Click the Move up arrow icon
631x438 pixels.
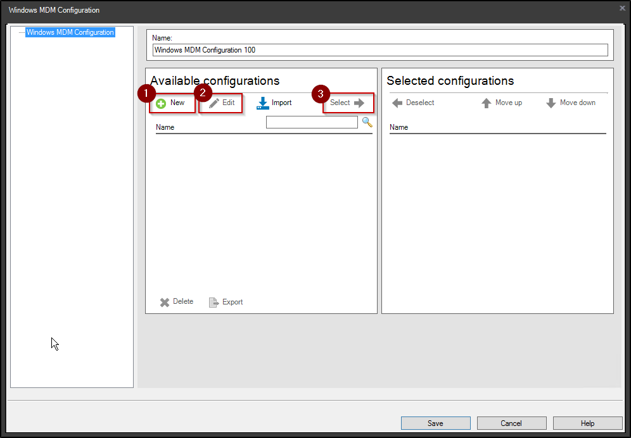[486, 102]
